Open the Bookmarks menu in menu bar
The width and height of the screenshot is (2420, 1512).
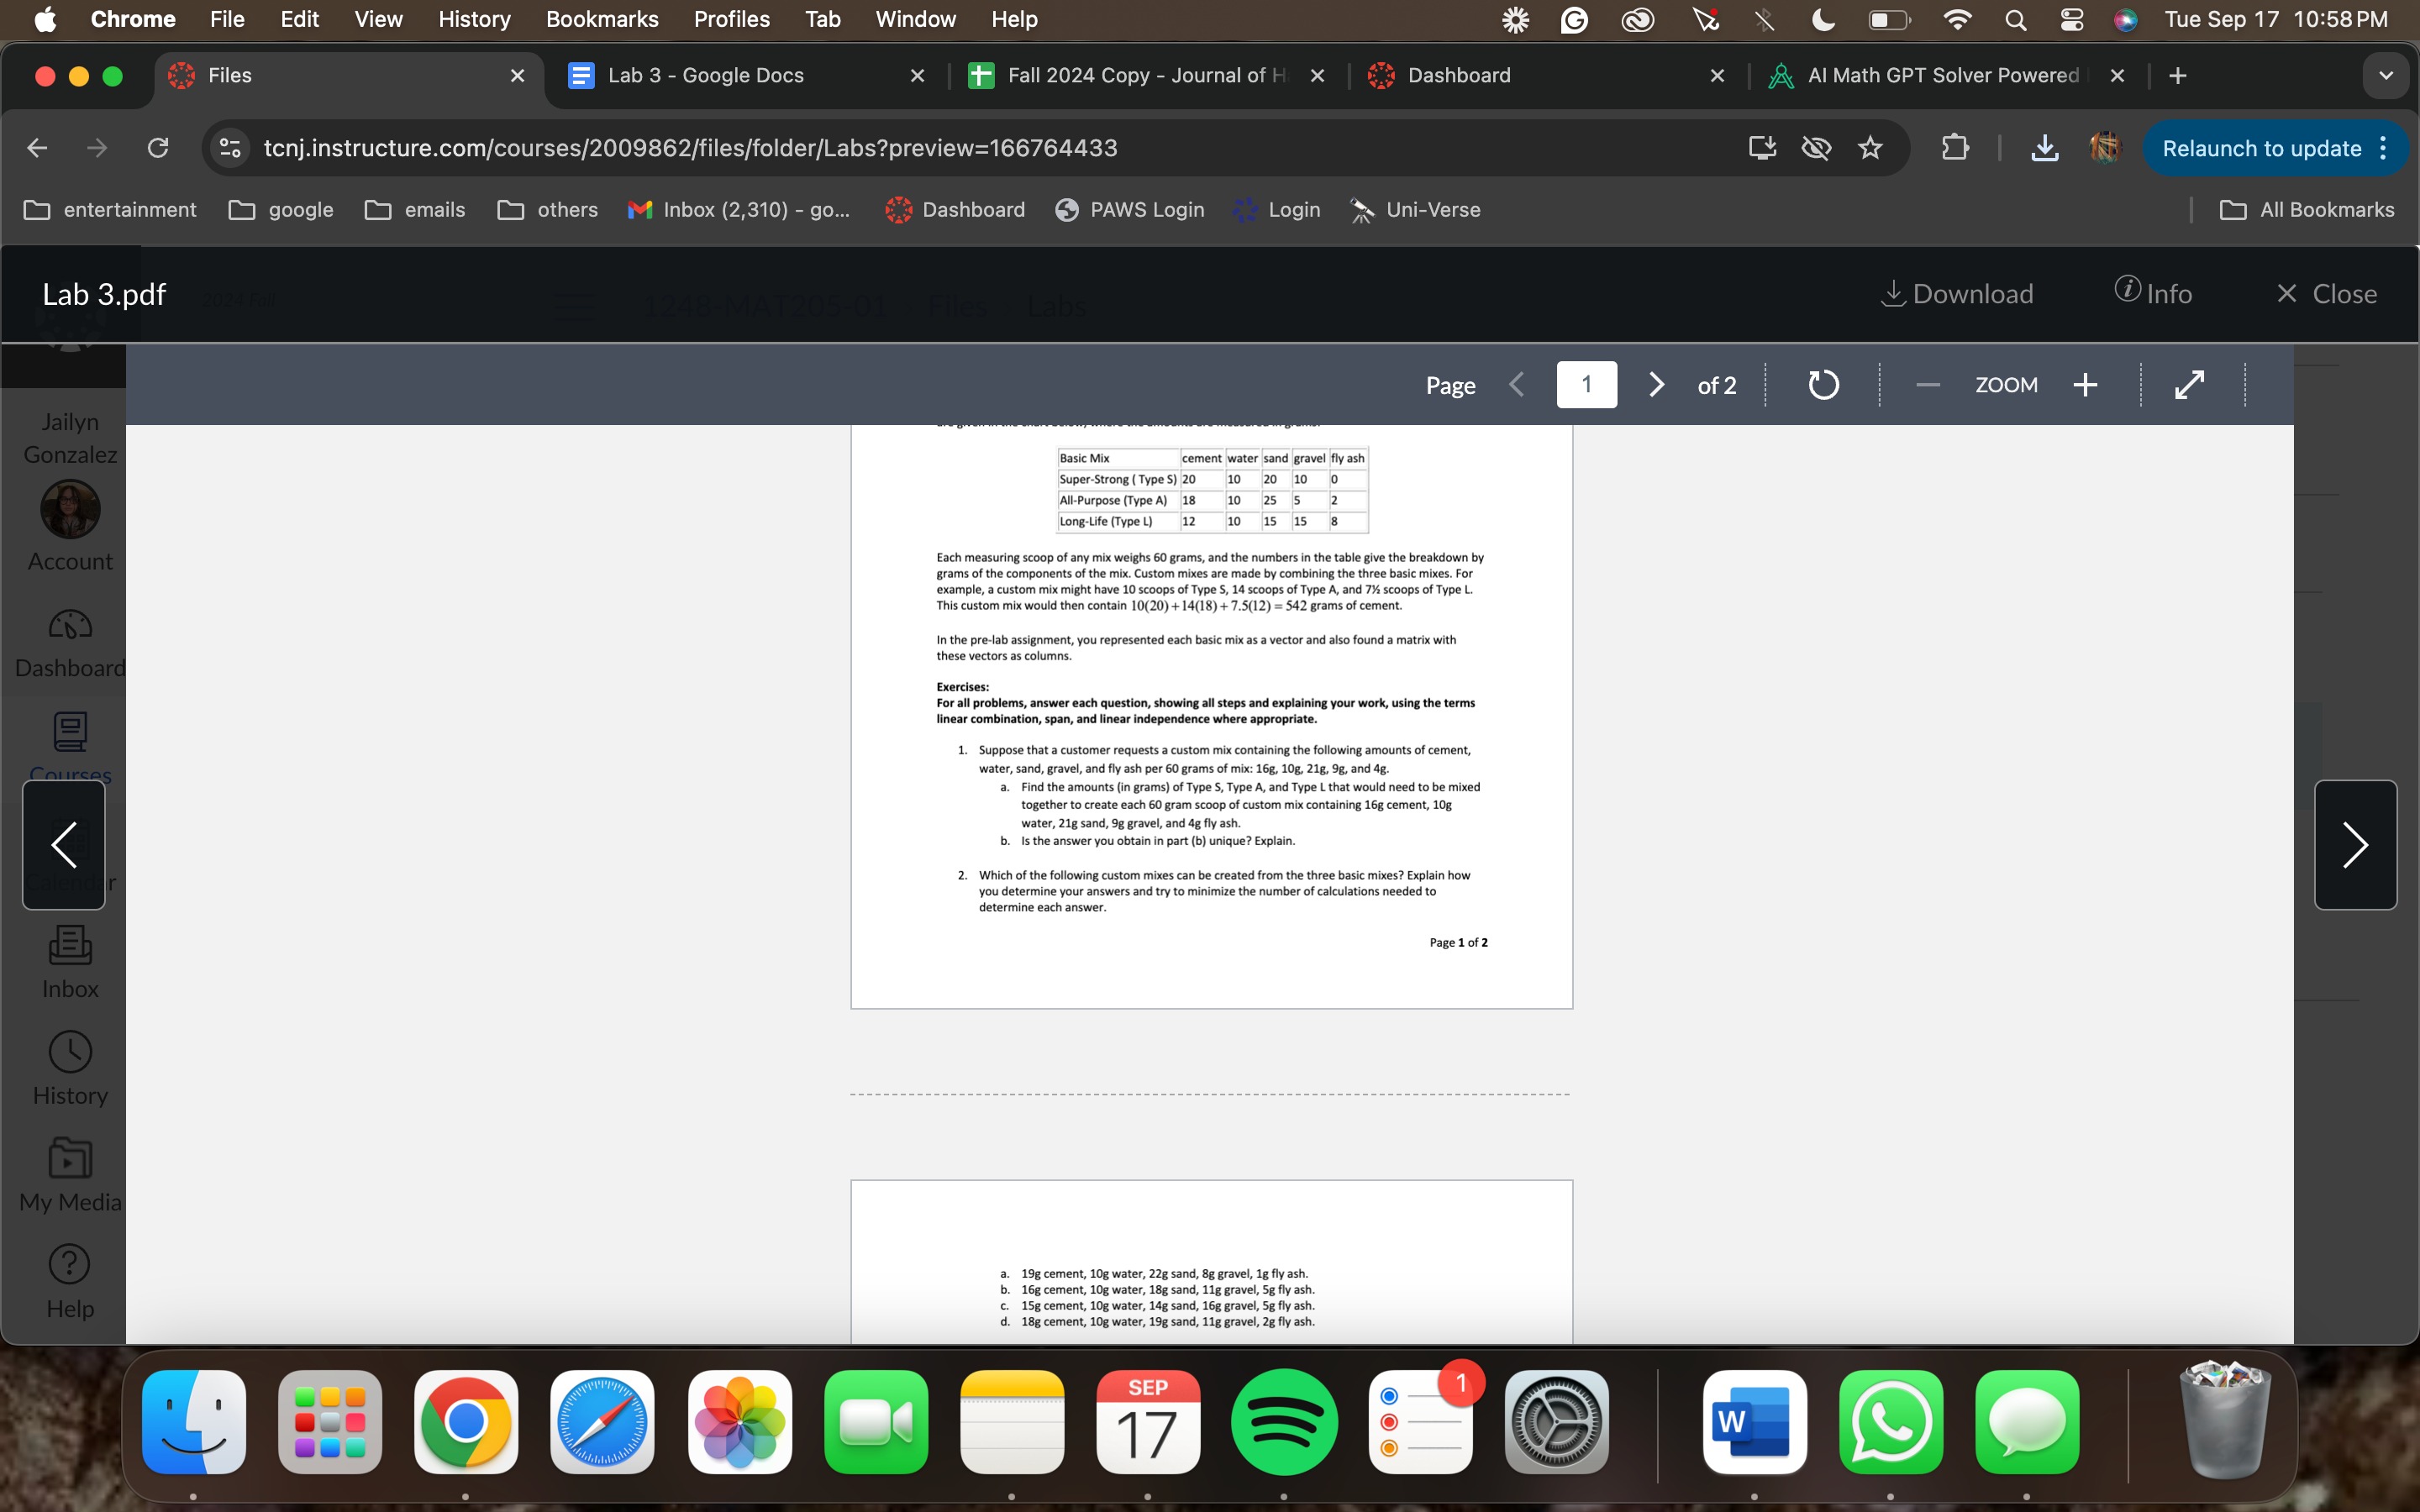coord(602,19)
